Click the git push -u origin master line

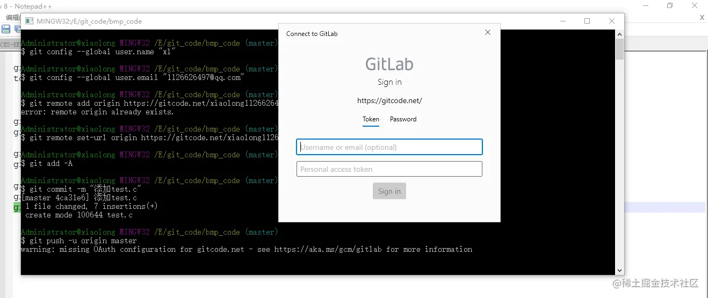[x=79, y=241]
